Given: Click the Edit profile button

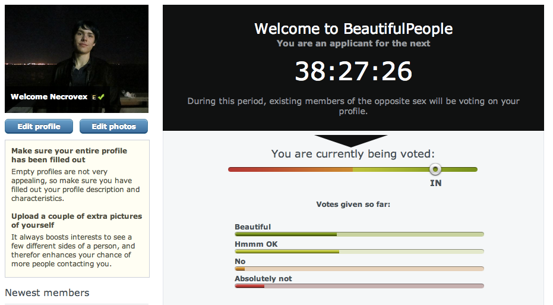Looking at the screenshot, I should (x=39, y=127).
